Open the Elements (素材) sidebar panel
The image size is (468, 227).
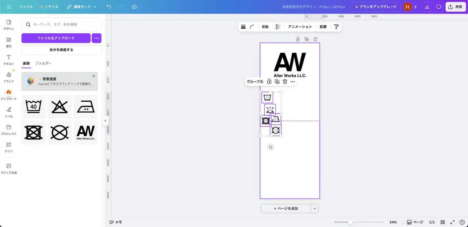click(x=9, y=42)
